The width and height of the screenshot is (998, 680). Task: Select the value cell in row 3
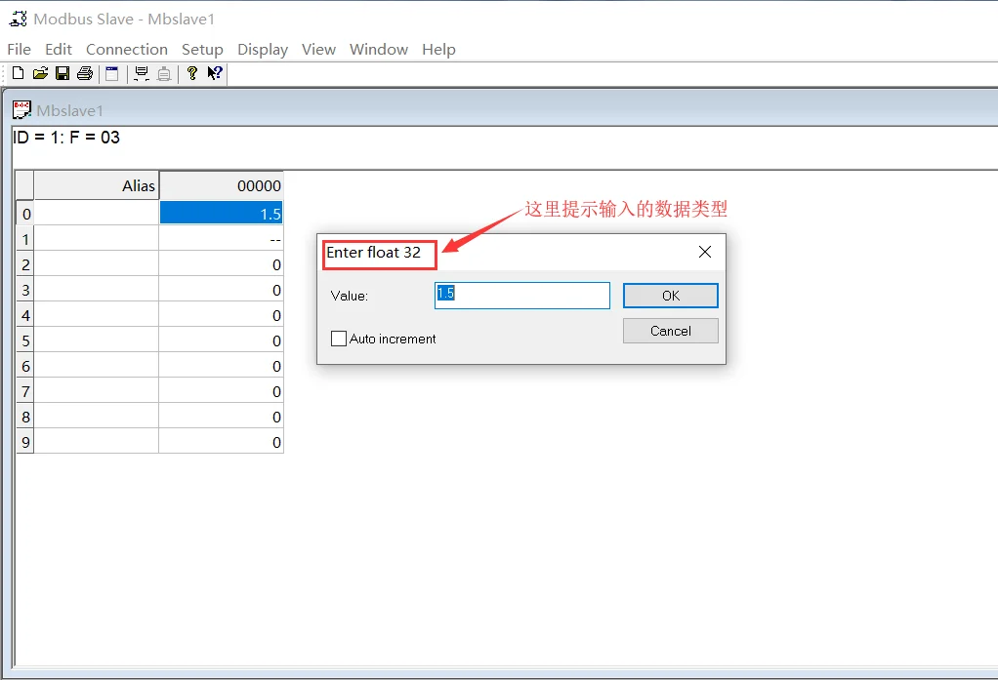tap(221, 290)
